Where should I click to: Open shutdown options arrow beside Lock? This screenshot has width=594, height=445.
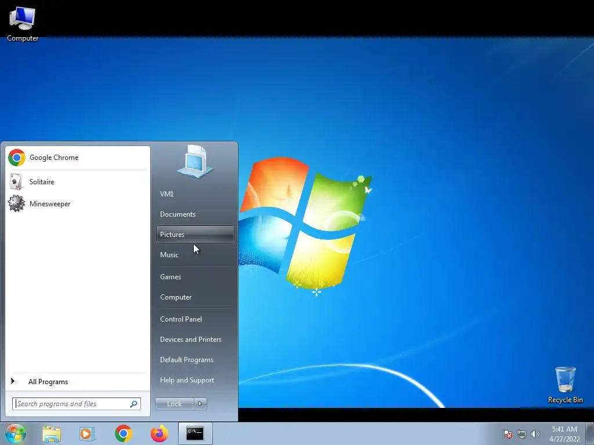click(x=200, y=404)
